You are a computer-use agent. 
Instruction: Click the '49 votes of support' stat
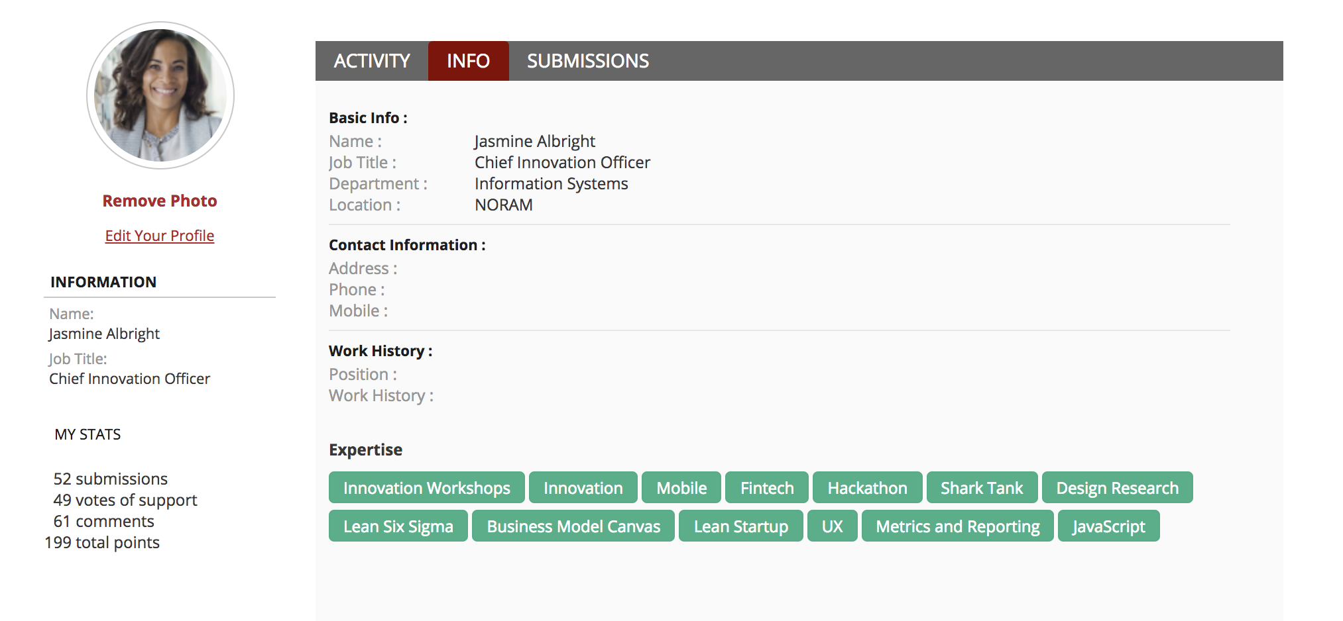125,500
